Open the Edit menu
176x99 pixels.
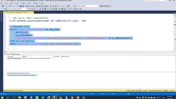click(x=6, y=3)
